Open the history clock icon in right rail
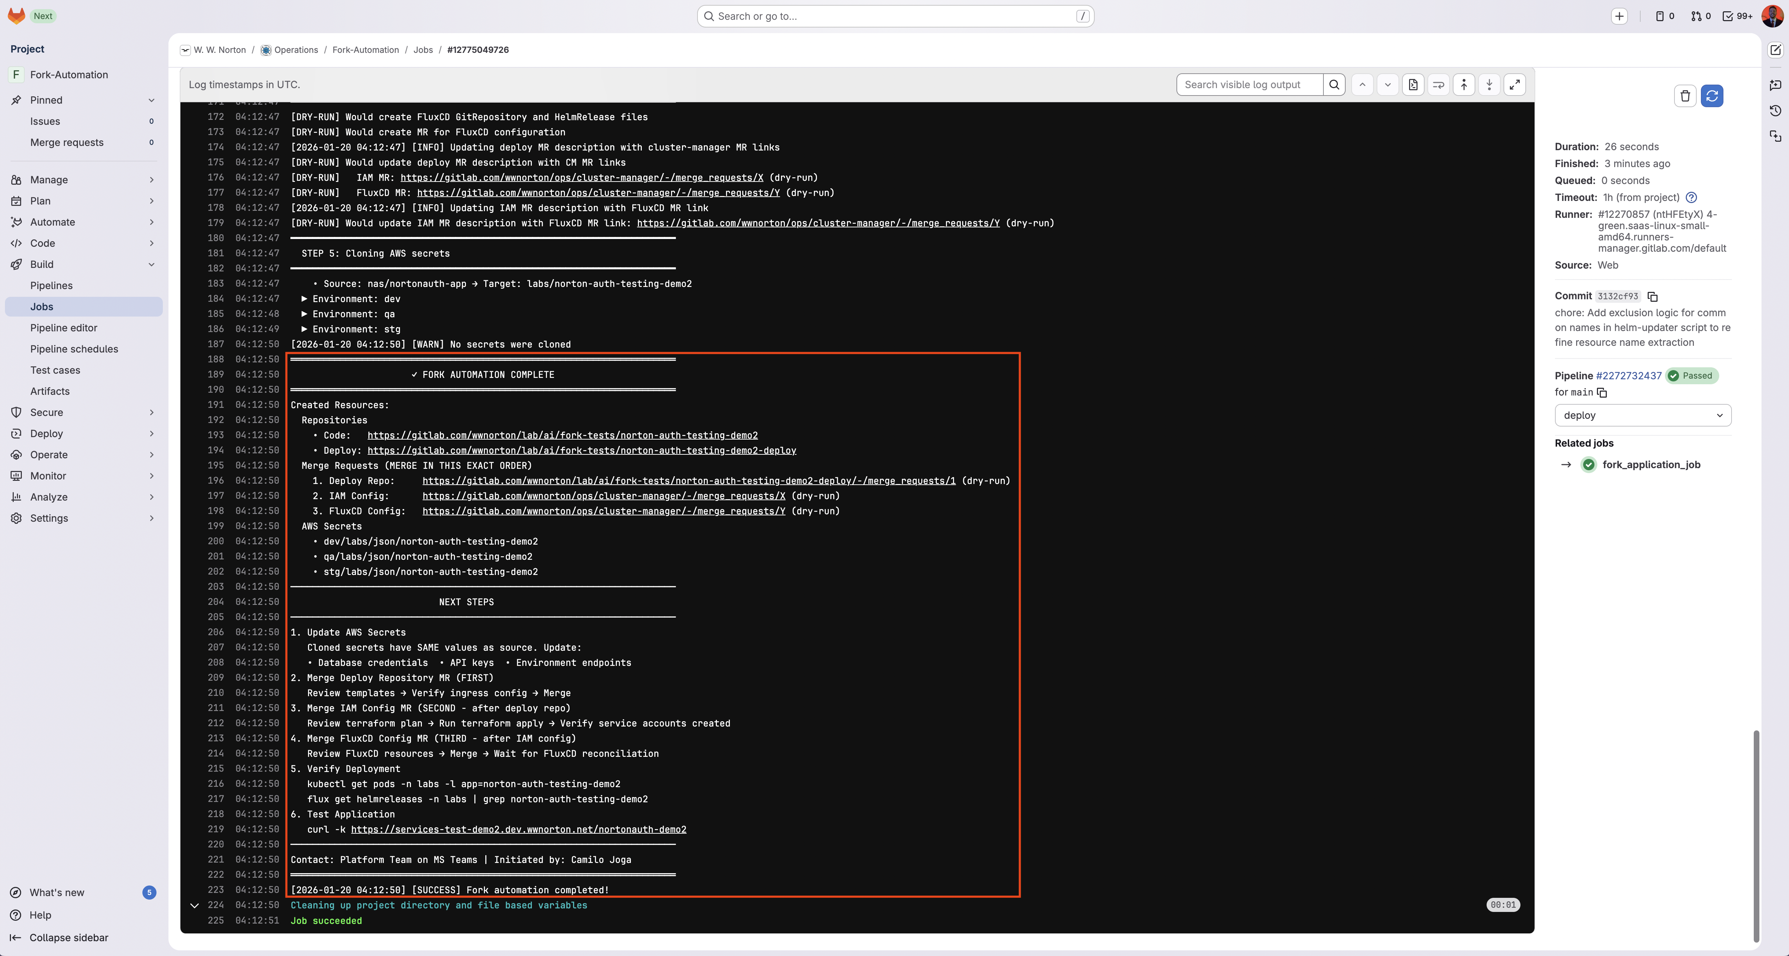 pos(1775,110)
